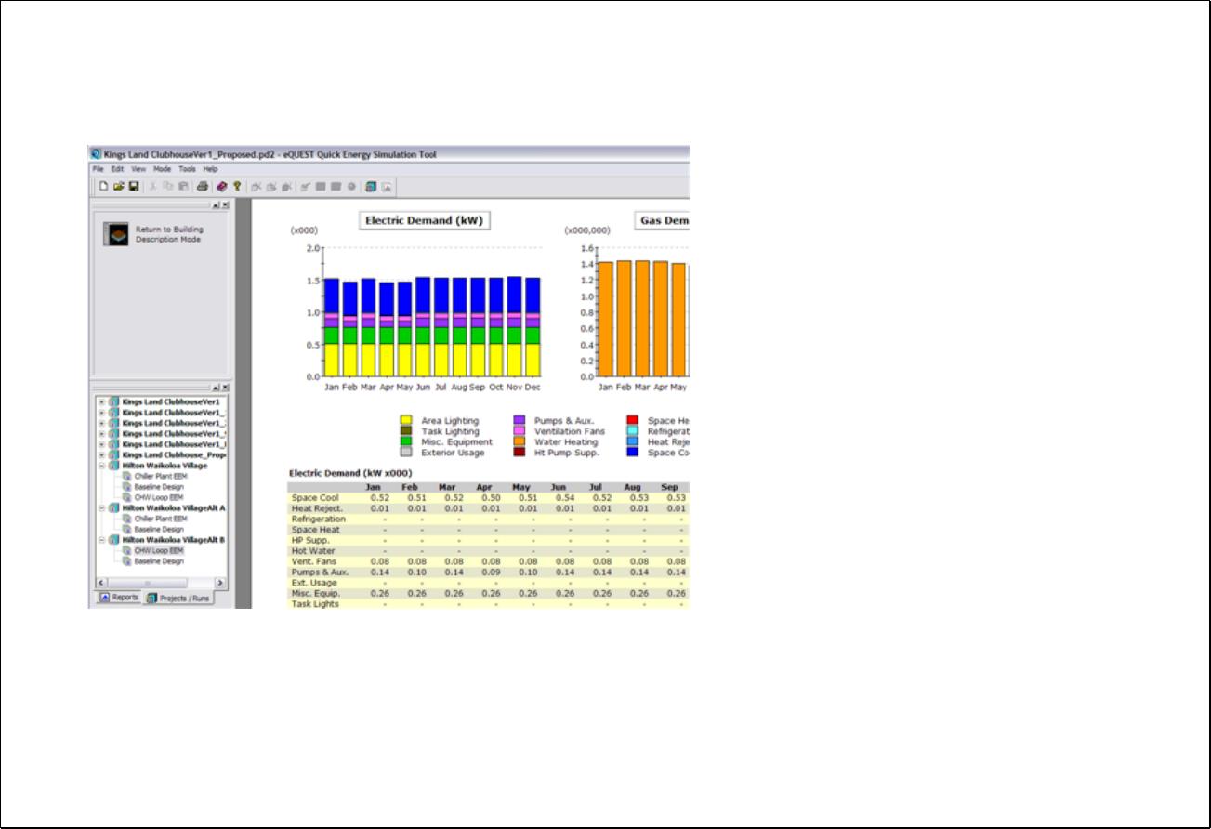
Task: Collapse the Hilton Waikoloa Village tree node
Action: coord(101,466)
